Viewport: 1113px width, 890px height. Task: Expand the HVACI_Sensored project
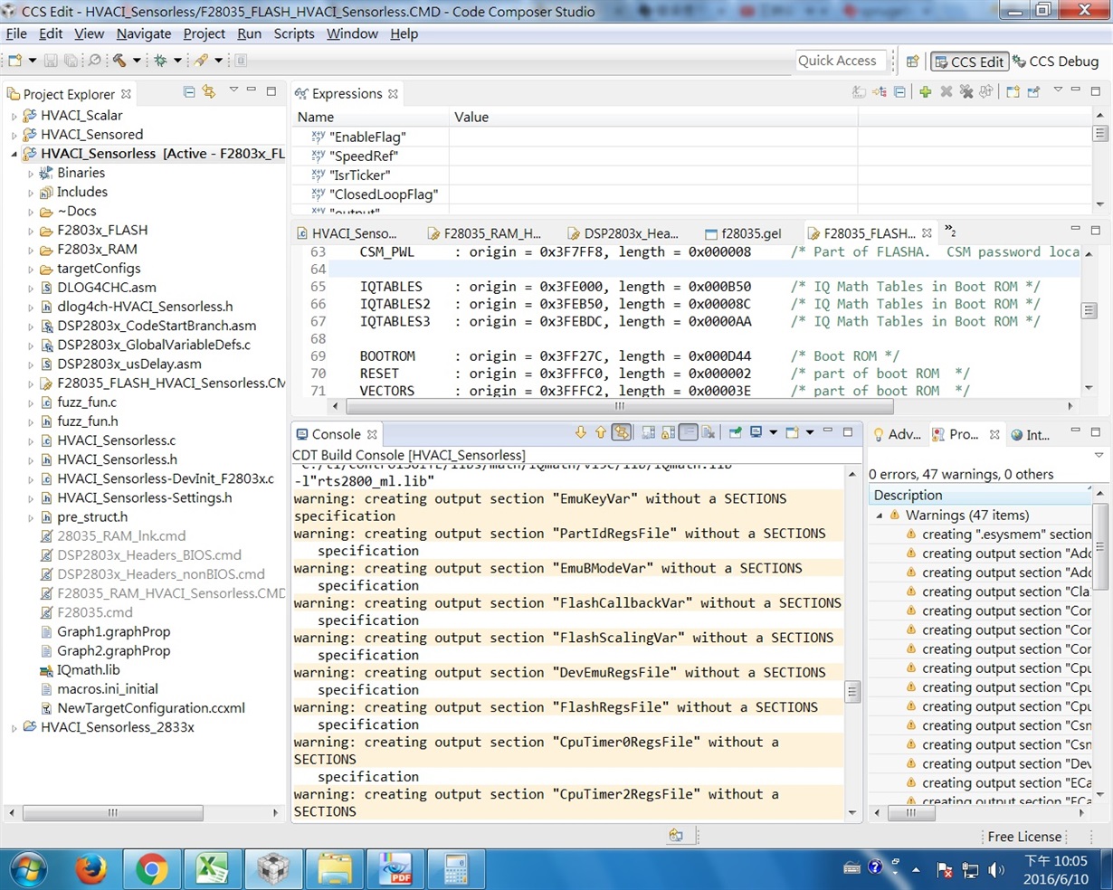(14, 135)
